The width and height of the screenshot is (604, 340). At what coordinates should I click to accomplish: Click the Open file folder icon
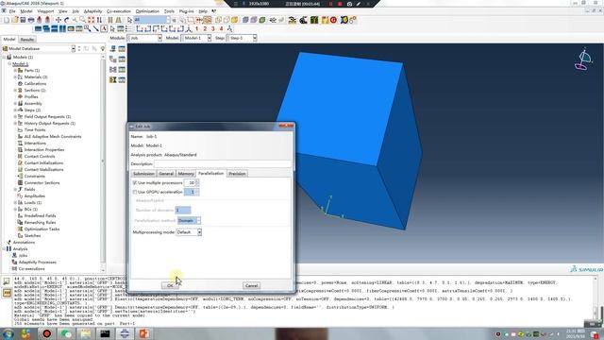tap(15, 20)
